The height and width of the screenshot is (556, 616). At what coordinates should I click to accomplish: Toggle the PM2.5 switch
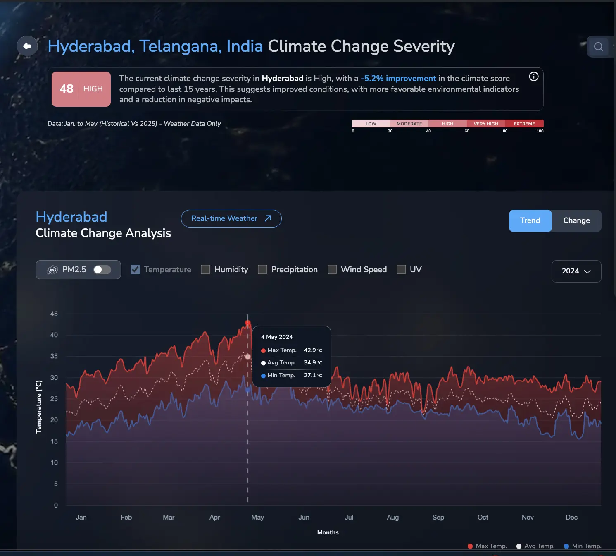(102, 270)
